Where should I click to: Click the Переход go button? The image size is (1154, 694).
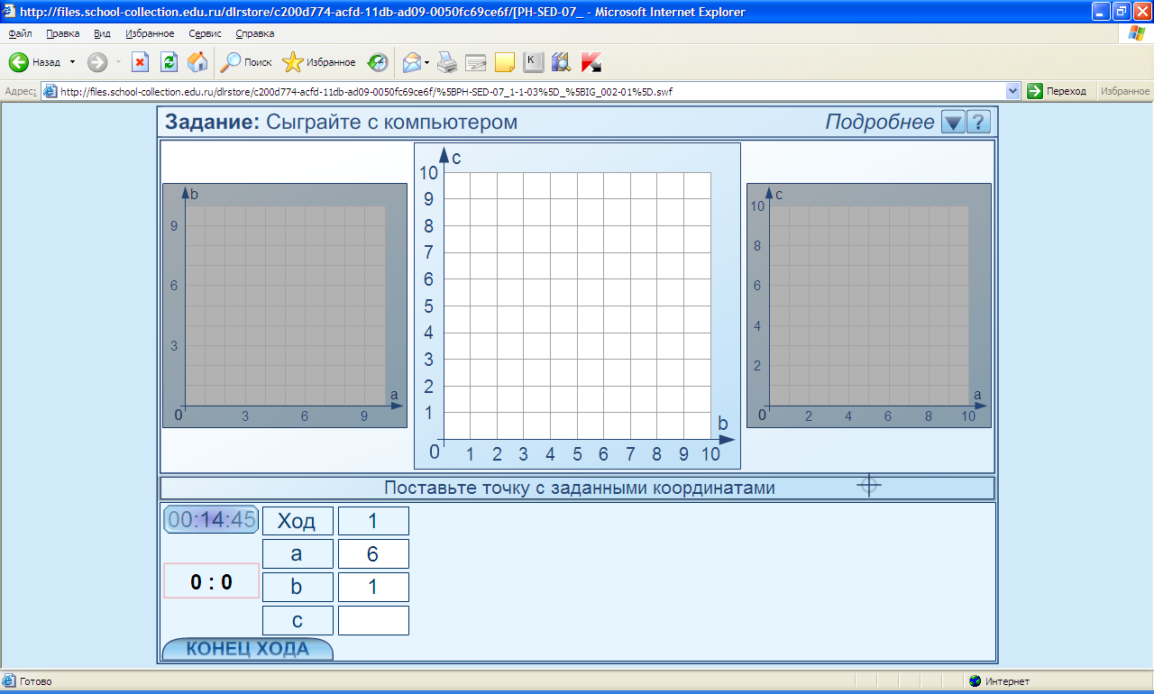point(1058,91)
